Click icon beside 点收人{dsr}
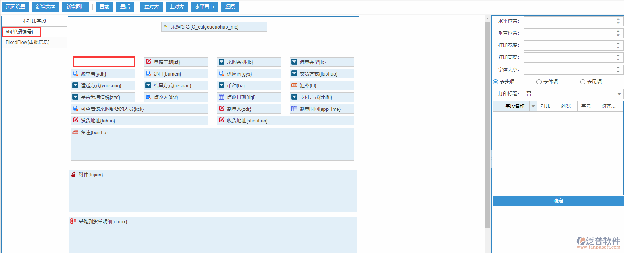Viewport: 624px width, 253px height. tap(148, 97)
